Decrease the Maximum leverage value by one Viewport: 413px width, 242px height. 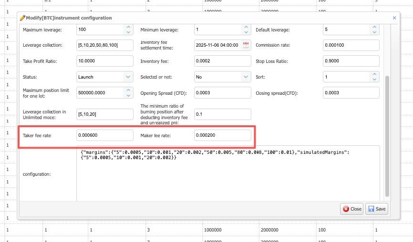[x=128, y=32]
